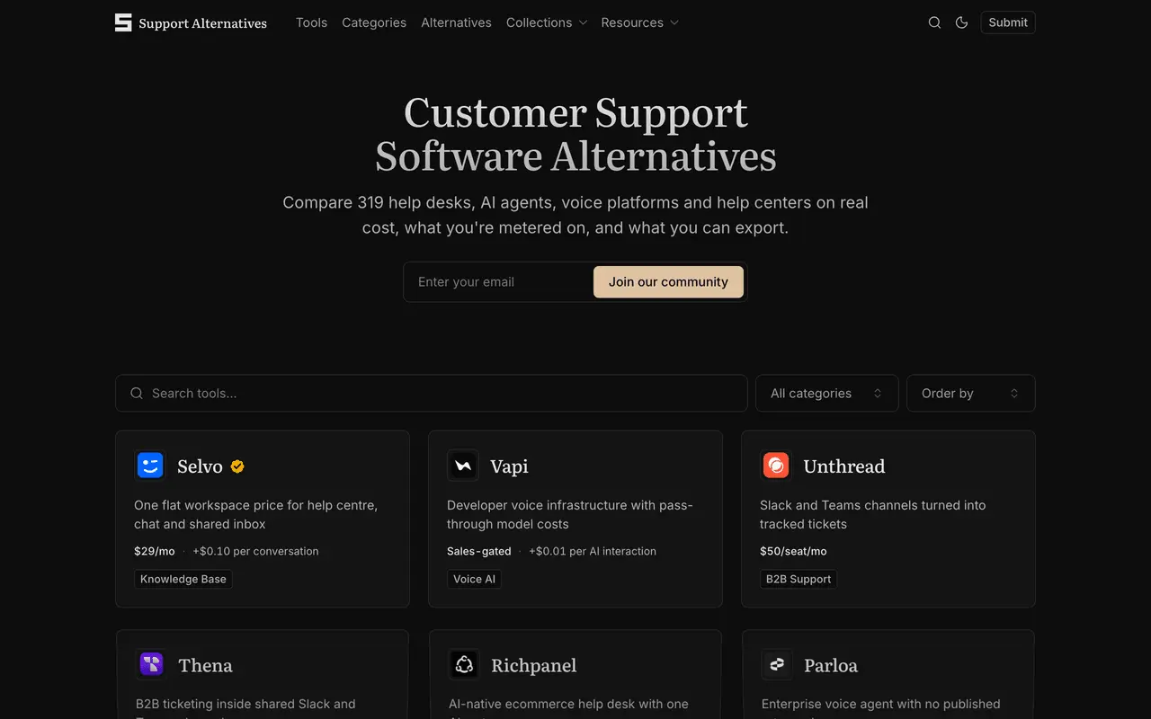Focus the Search tools input
This screenshot has width=1151, height=719.
click(432, 393)
